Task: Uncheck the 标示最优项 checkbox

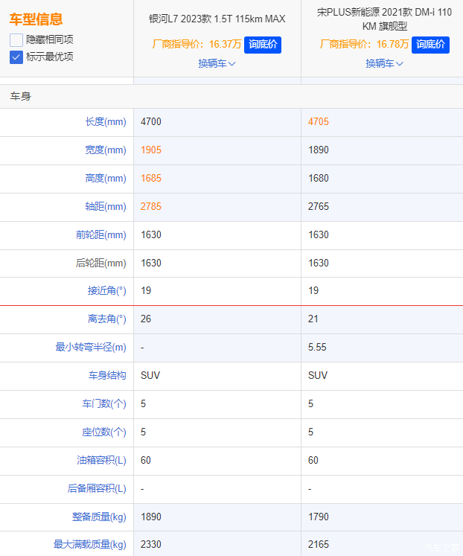Action: click(x=16, y=57)
